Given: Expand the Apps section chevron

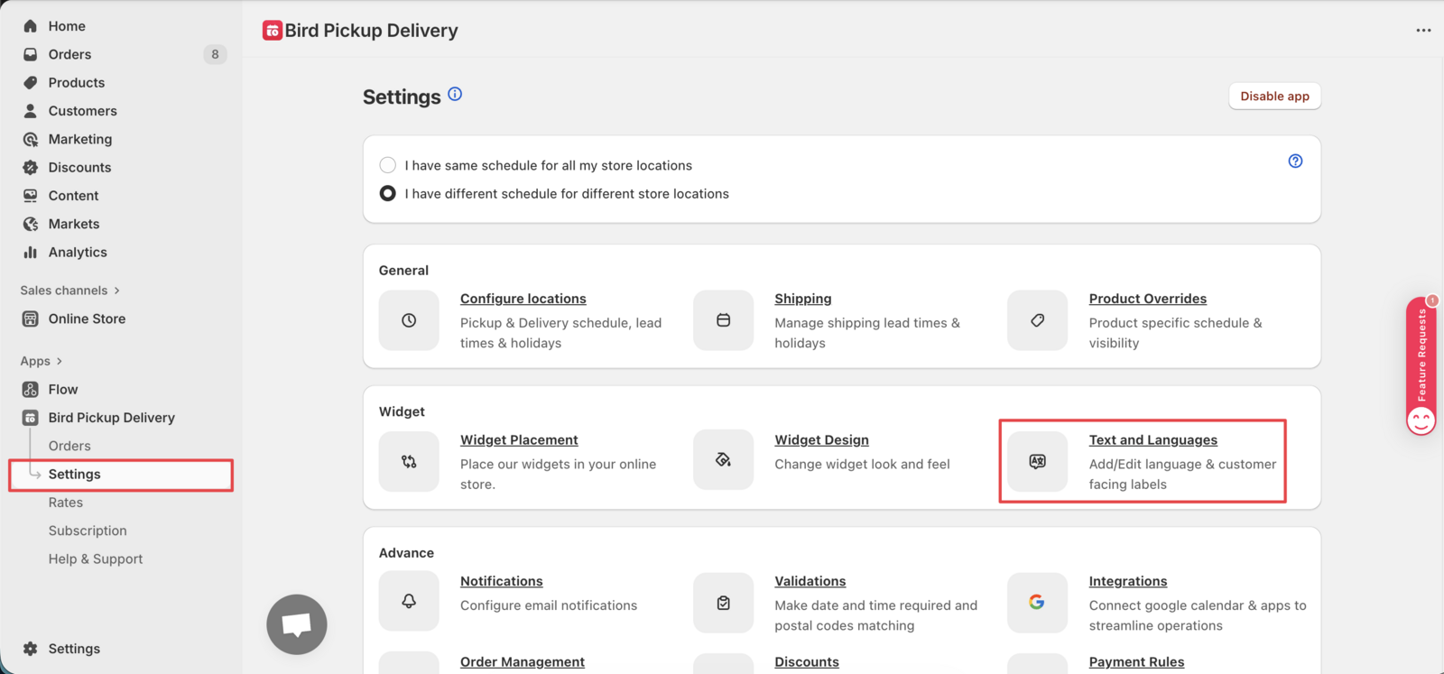Looking at the screenshot, I should point(60,361).
